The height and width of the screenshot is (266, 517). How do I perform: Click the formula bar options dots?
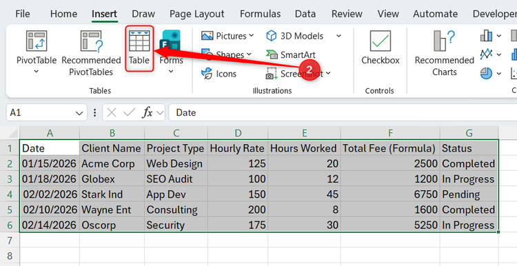tap(94, 113)
